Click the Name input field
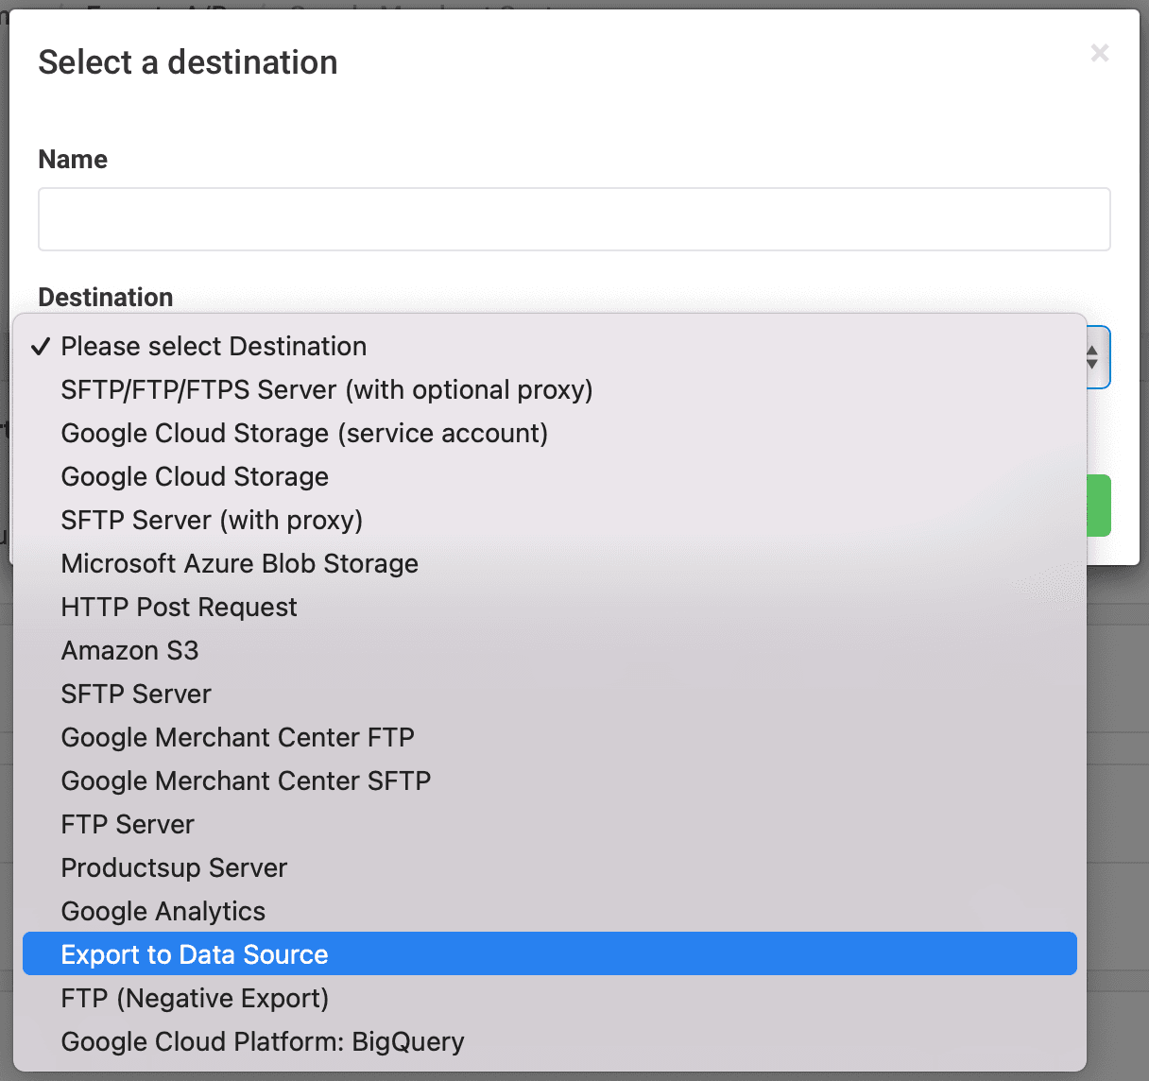The image size is (1149, 1081). [574, 219]
